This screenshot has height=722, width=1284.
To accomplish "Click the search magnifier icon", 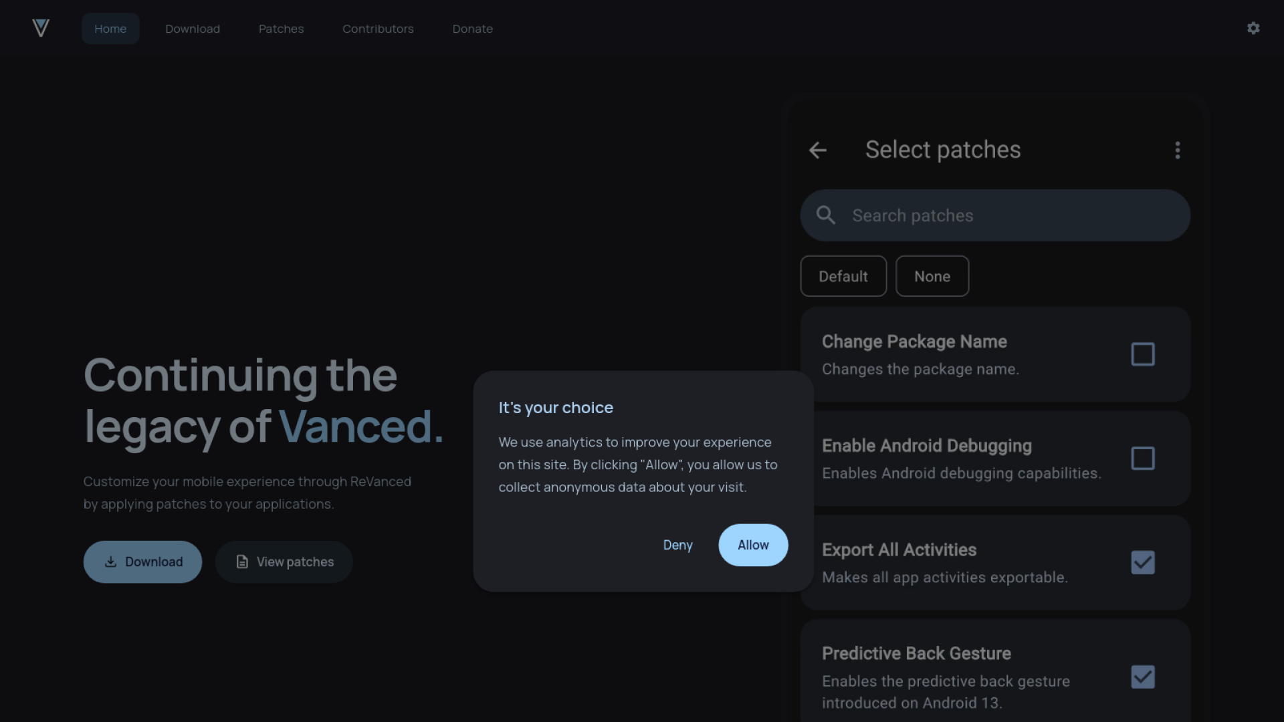I will click(x=826, y=215).
